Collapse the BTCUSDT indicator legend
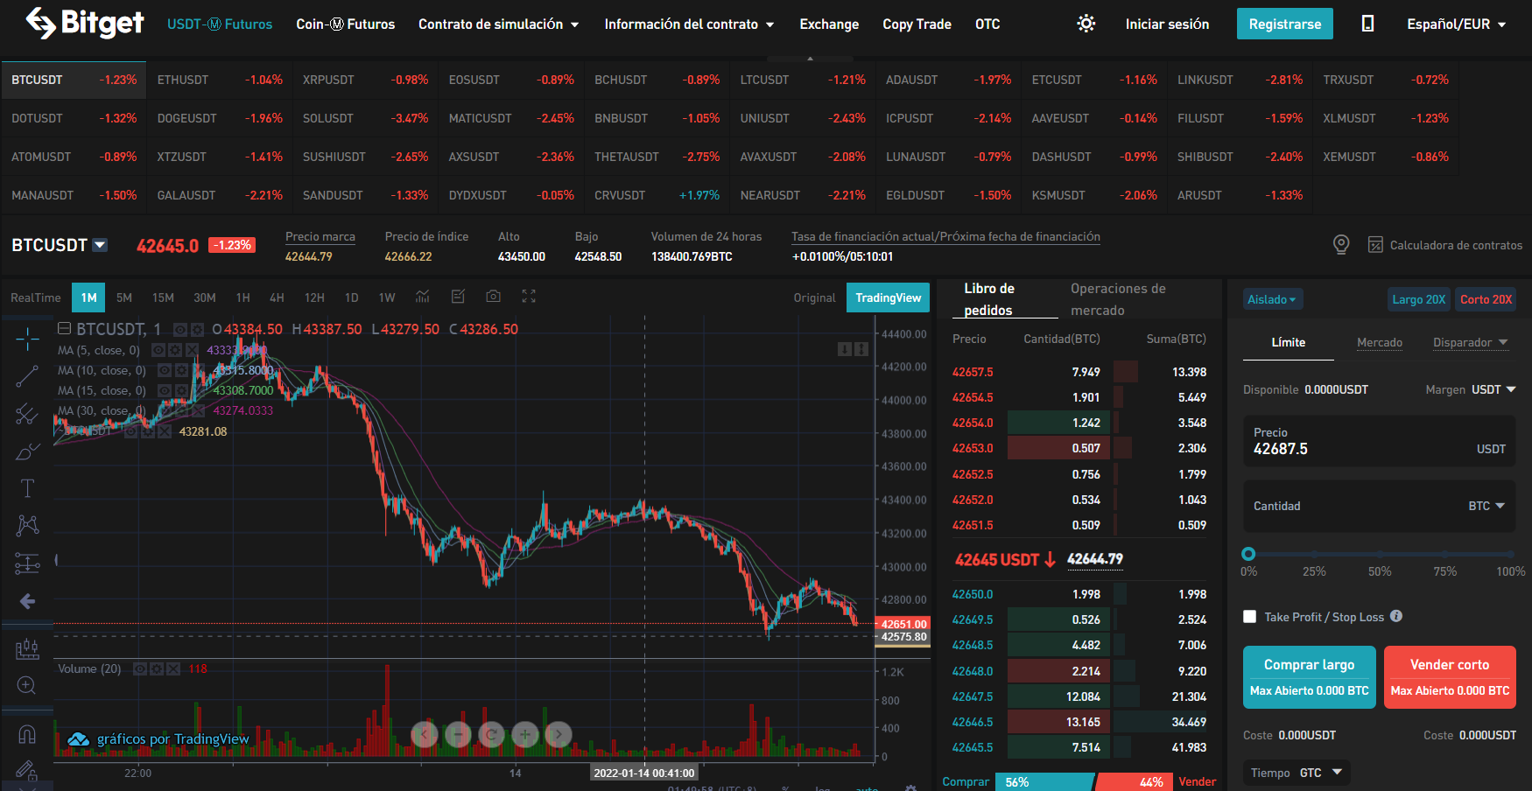The width and height of the screenshot is (1532, 791). tap(64, 329)
